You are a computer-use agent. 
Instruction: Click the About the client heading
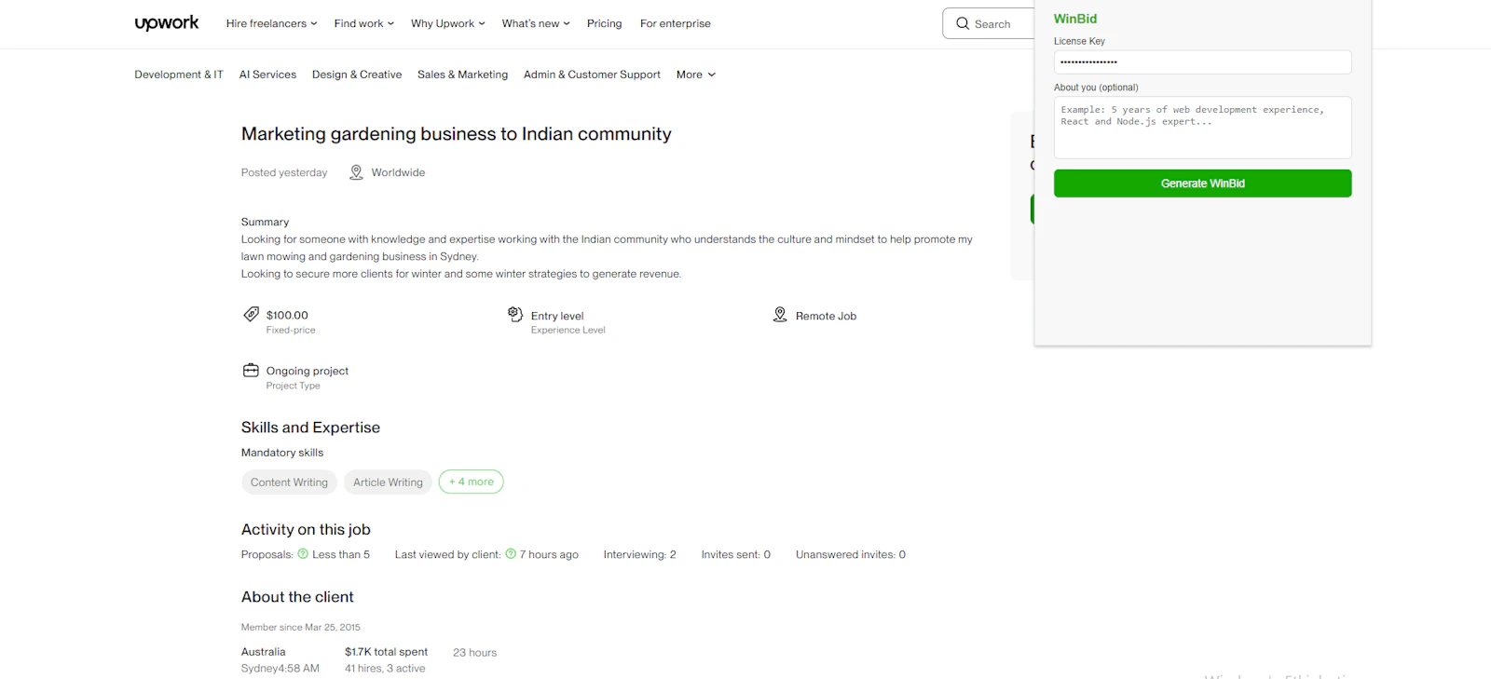(x=297, y=597)
